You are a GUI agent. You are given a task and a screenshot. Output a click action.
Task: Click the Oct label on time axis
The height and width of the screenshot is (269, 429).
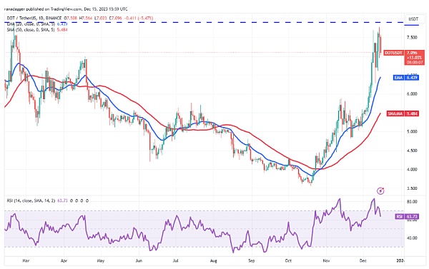[288, 261]
